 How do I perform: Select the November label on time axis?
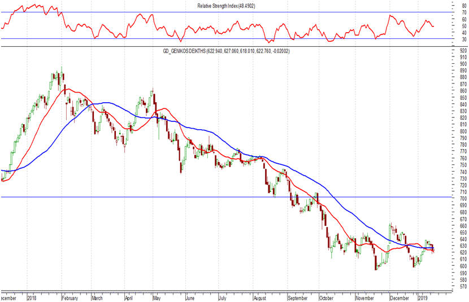tap(365, 298)
